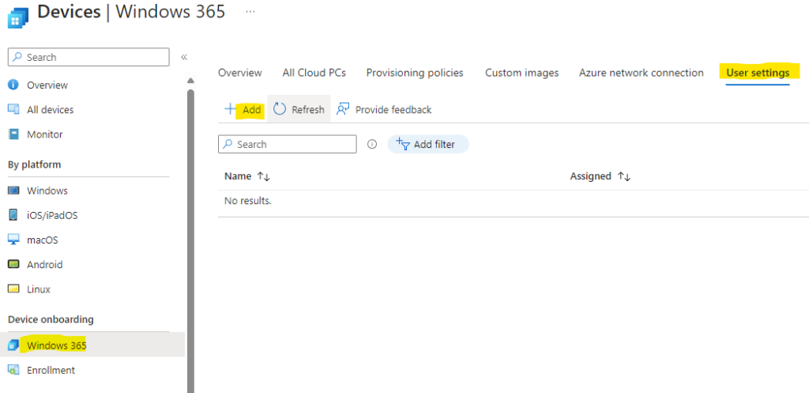This screenshot has height=393, width=809.
Task: Click the Overview info icon in sidebar
Action: [x=13, y=85]
